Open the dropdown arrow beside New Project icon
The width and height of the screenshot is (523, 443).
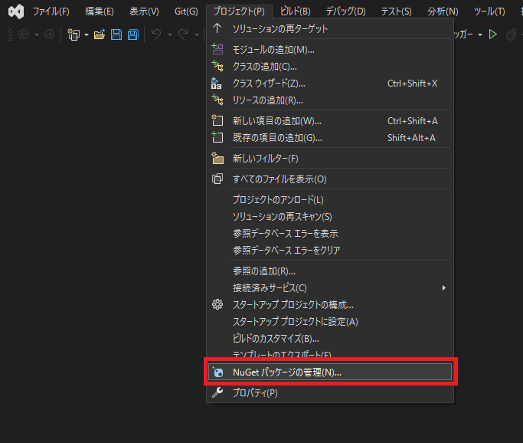coord(87,34)
